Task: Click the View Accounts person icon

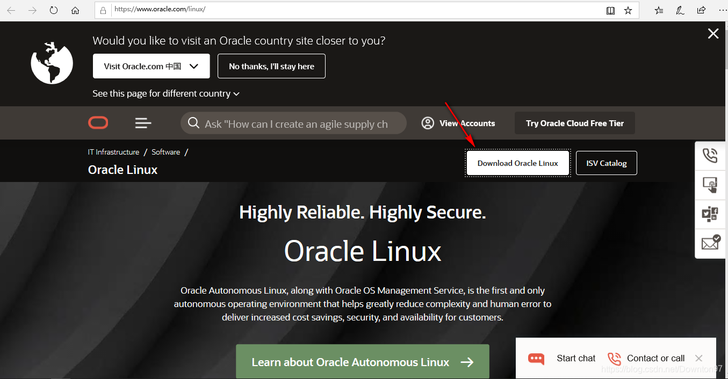Action: 428,123
